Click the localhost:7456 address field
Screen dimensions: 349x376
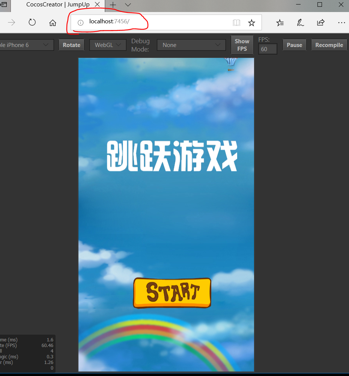pyautogui.click(x=166, y=23)
